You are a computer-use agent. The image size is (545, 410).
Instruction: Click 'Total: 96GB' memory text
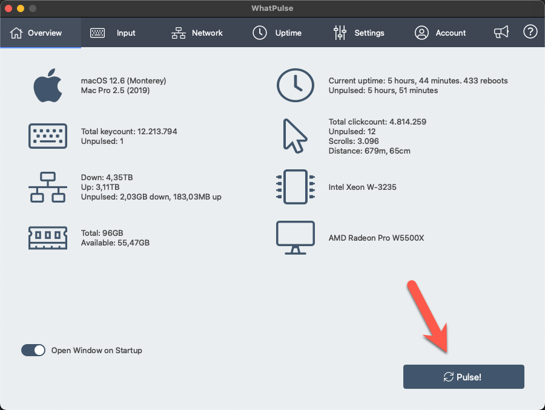pyautogui.click(x=102, y=233)
